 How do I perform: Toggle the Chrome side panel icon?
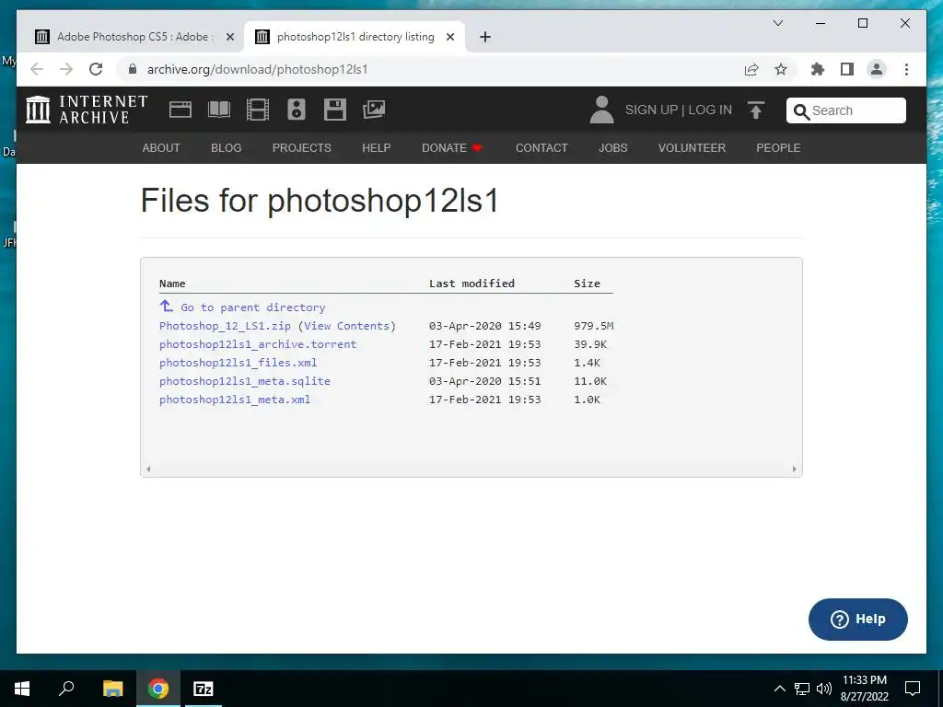click(x=847, y=69)
